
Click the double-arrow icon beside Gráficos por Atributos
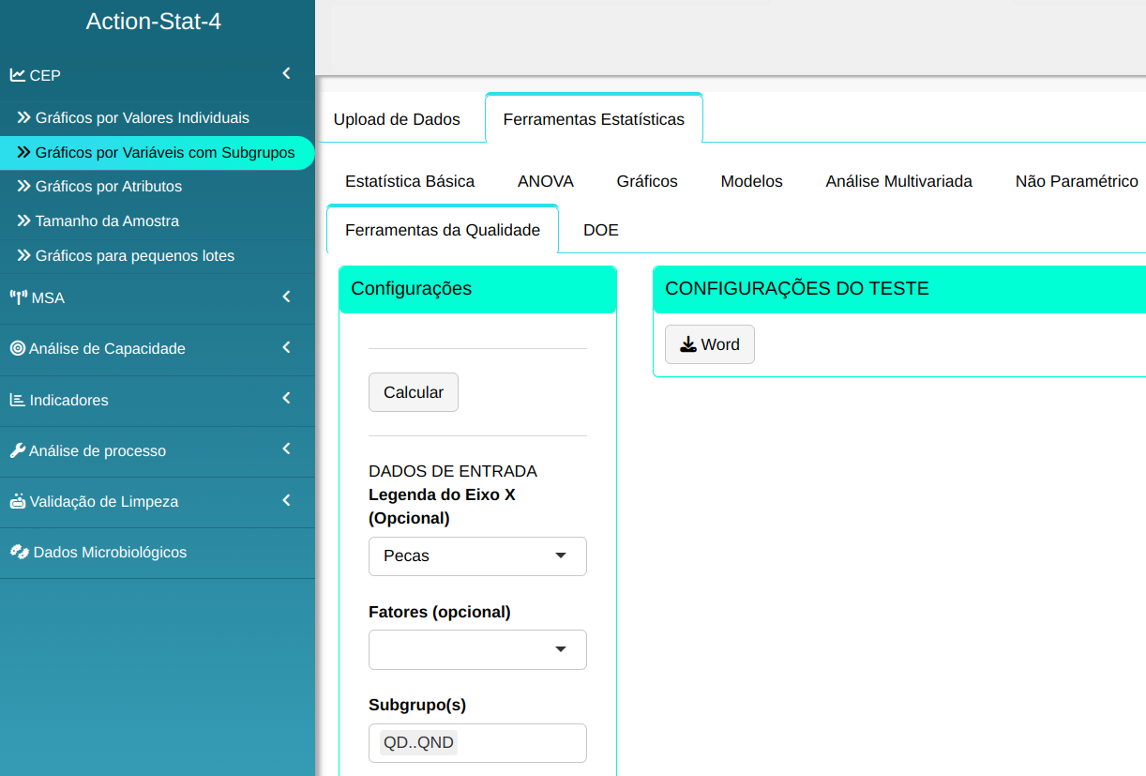pos(24,187)
